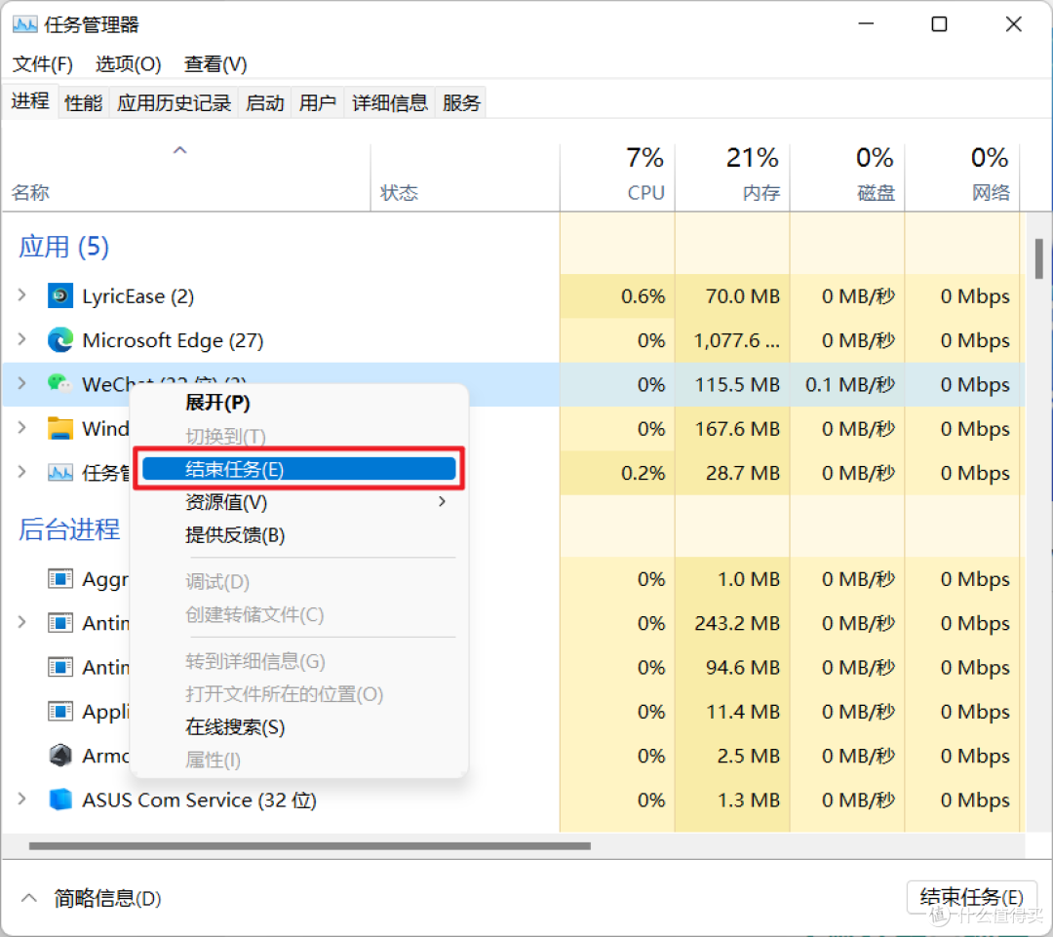Expand the Wind process row chevron
The image size is (1053, 937).
22,428
